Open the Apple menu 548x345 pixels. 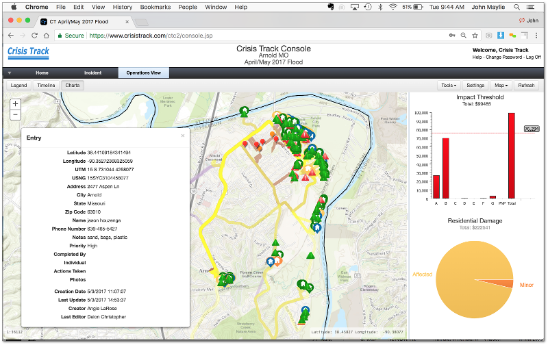[14, 7]
